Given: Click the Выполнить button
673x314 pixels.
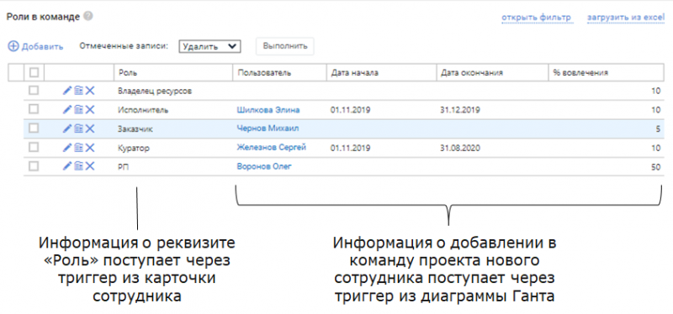Looking at the screenshot, I should [285, 46].
